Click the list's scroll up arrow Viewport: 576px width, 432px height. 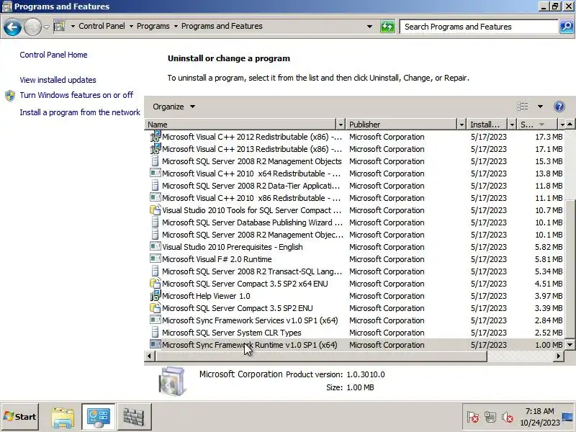pyautogui.click(x=570, y=125)
